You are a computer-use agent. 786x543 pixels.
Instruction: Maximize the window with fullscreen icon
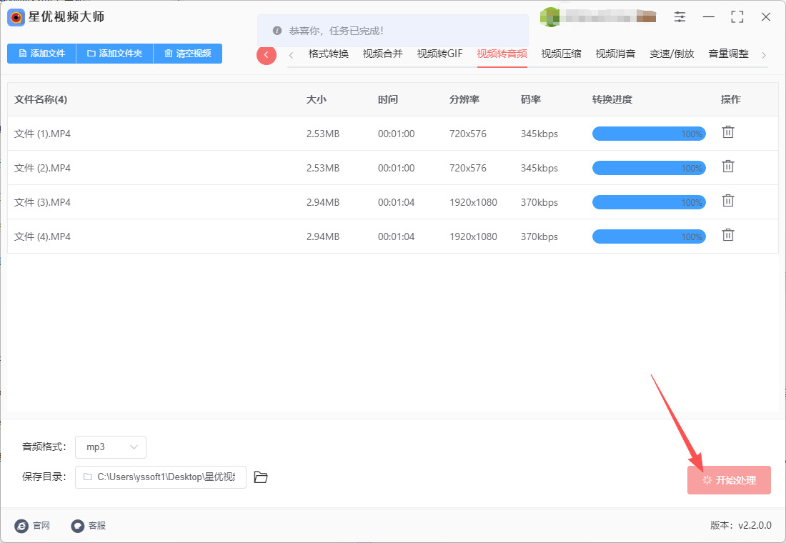737,17
